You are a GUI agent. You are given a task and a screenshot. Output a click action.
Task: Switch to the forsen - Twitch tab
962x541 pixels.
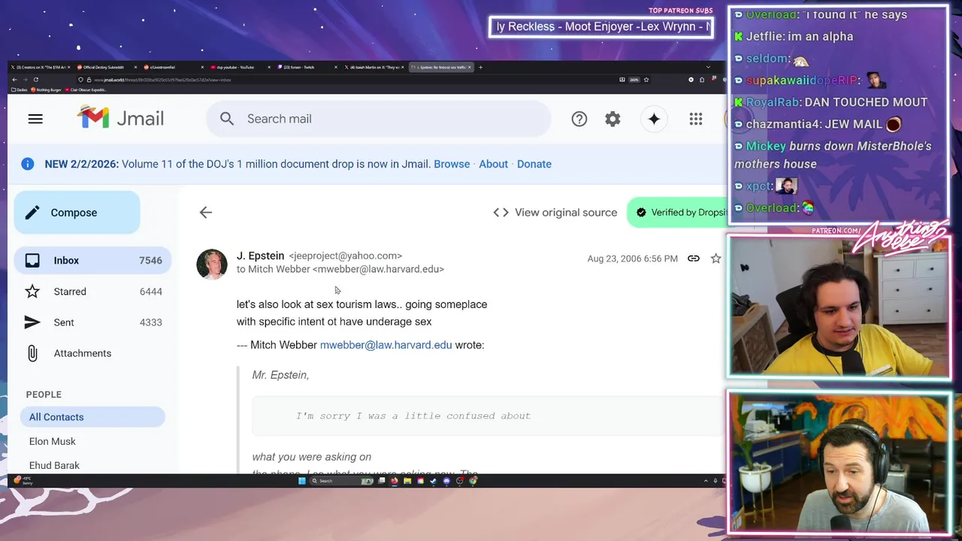tap(307, 67)
